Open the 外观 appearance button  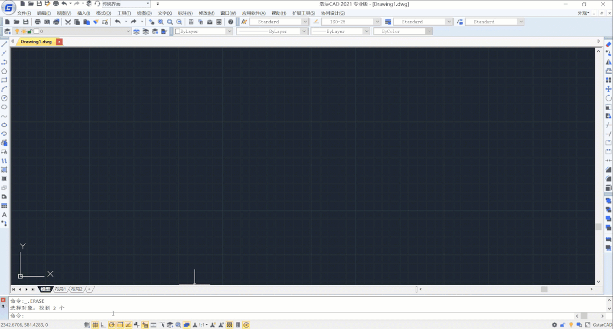pyautogui.click(x=583, y=13)
